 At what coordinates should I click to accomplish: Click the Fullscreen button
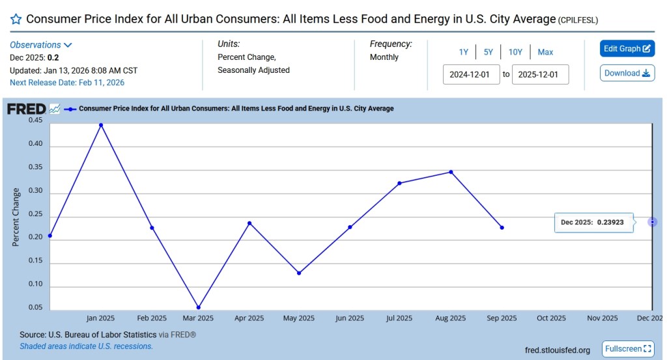click(627, 349)
